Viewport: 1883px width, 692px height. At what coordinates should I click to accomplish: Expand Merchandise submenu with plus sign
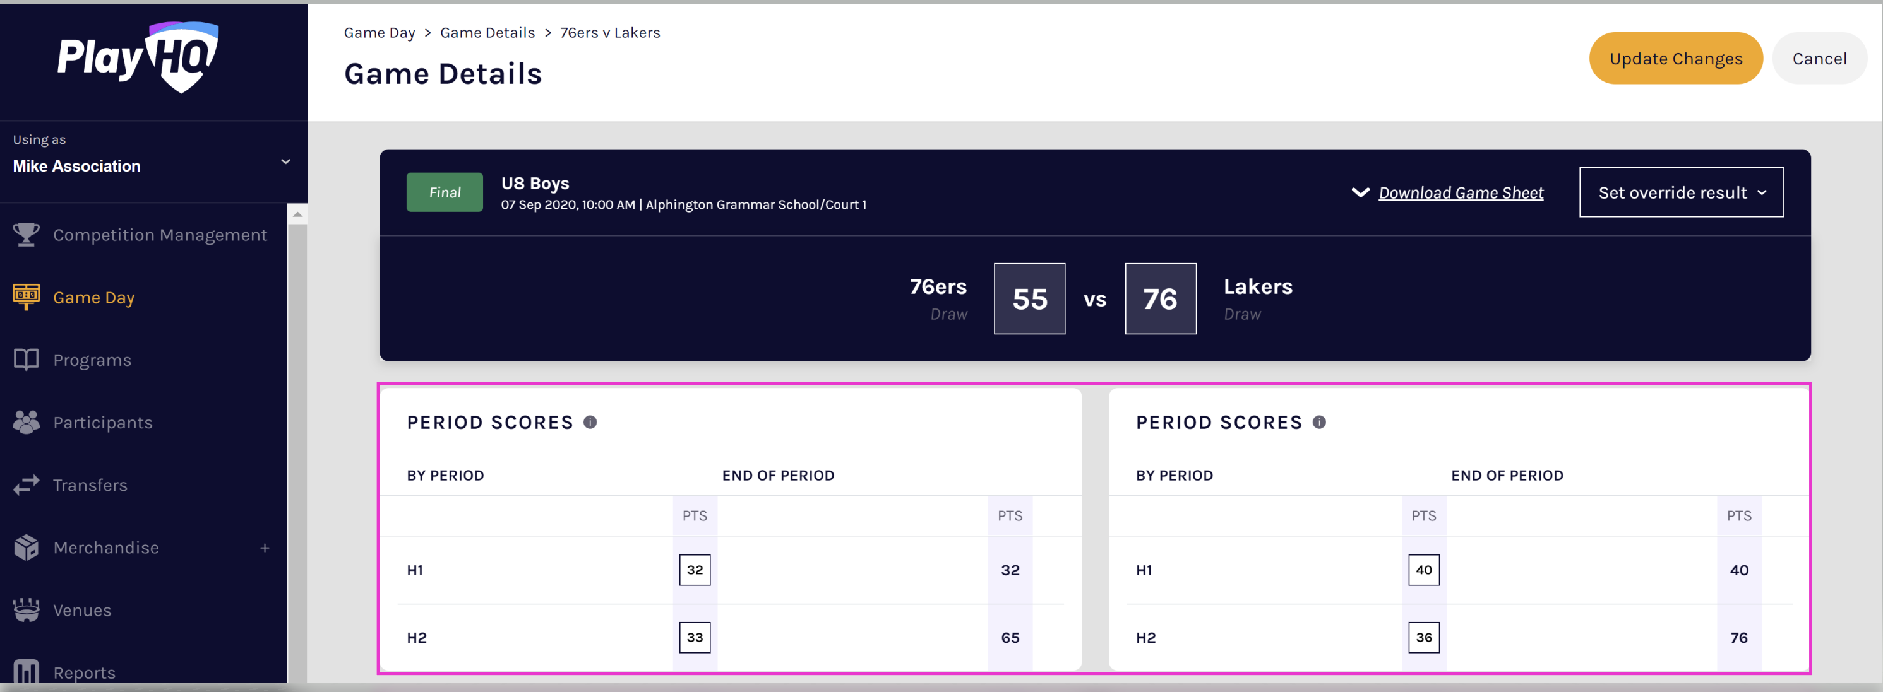(265, 548)
